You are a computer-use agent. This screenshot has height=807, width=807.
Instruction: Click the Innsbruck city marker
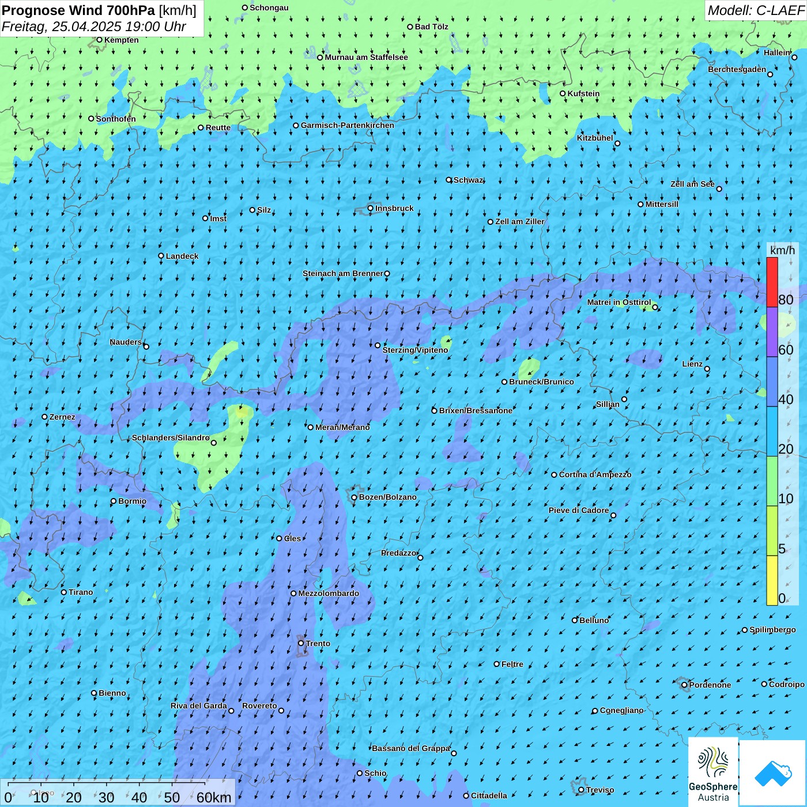[x=371, y=208]
